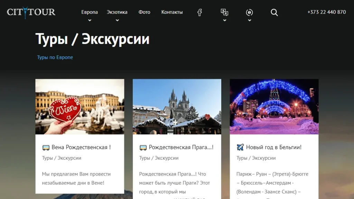The height and width of the screenshot is (199, 354).
Task: Open the Фото menu item
Action: (144, 12)
